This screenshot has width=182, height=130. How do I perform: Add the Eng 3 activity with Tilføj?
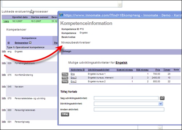coord(65,78)
